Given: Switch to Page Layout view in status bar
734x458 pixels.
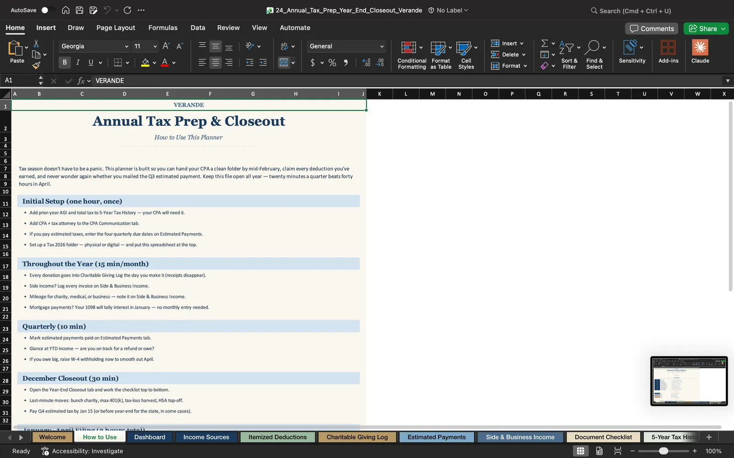Looking at the screenshot, I should pos(599,451).
